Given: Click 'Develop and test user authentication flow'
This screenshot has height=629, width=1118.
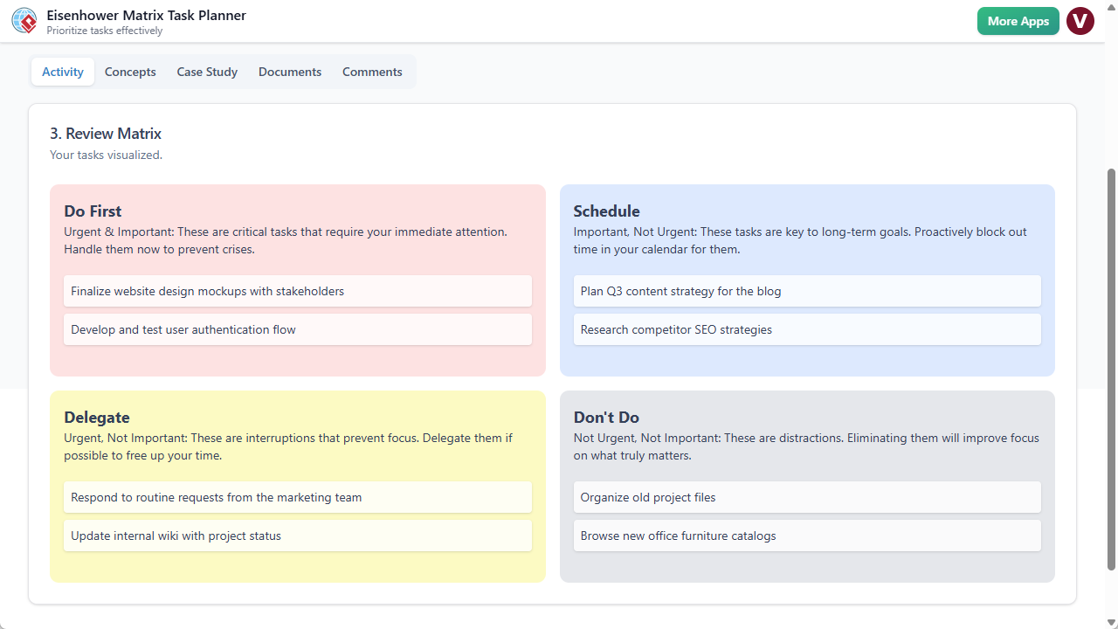Looking at the screenshot, I should [x=297, y=329].
